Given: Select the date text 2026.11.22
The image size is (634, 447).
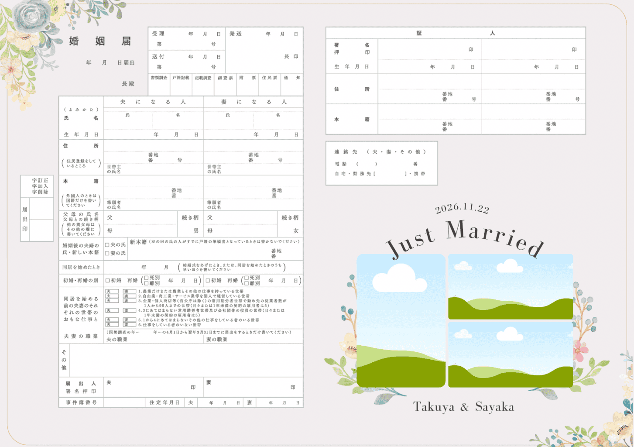Looking at the screenshot, I should [x=462, y=208].
